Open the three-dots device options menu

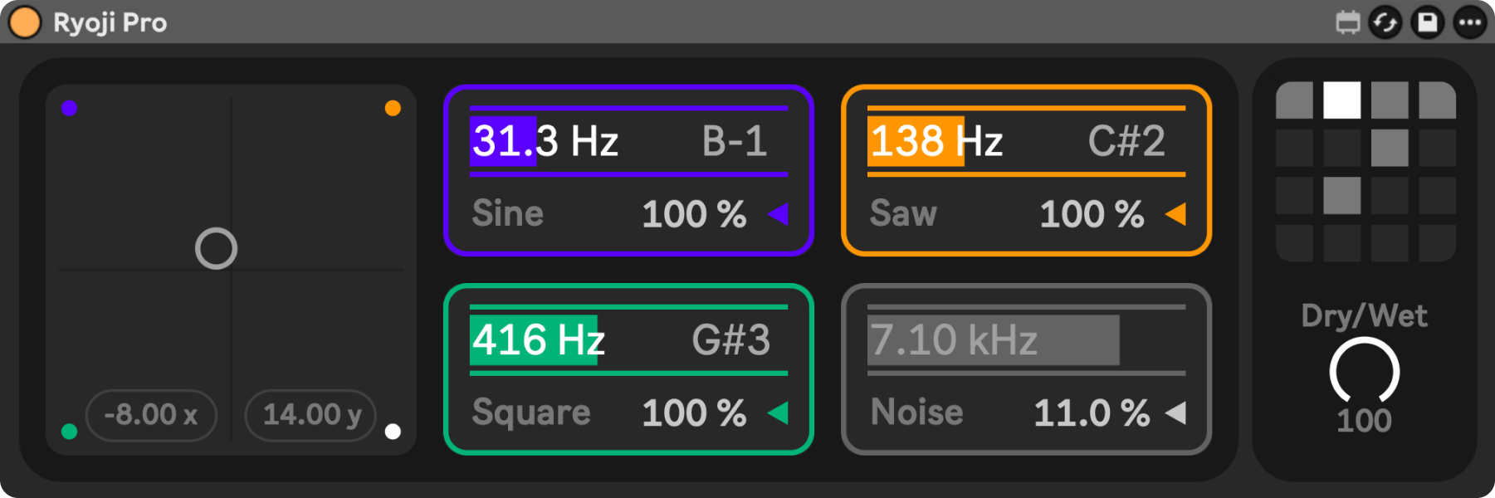point(1469,22)
